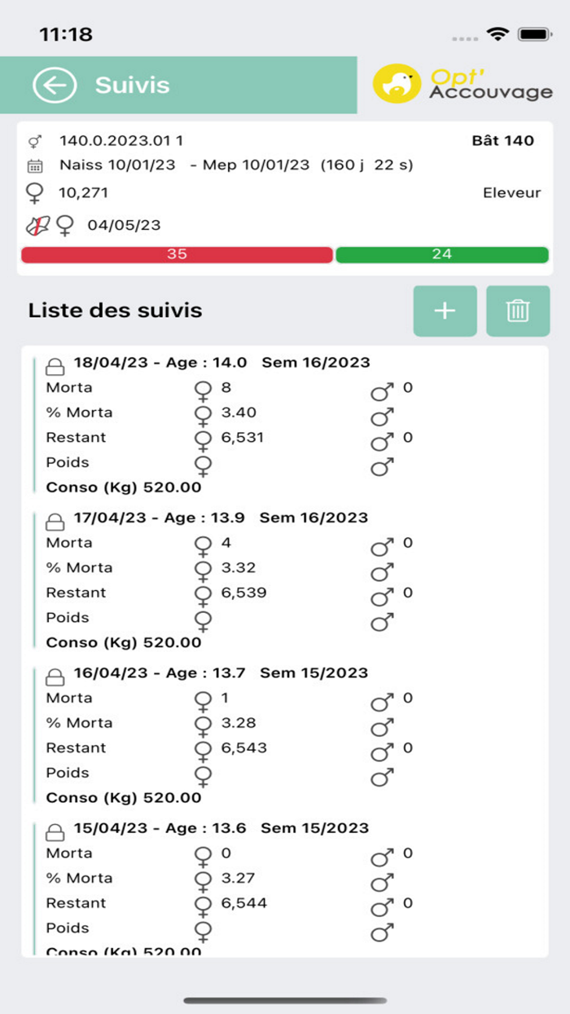Tap the lock icon on the 16/04/23 record
This screenshot has height=1014, width=570.
coord(53,672)
